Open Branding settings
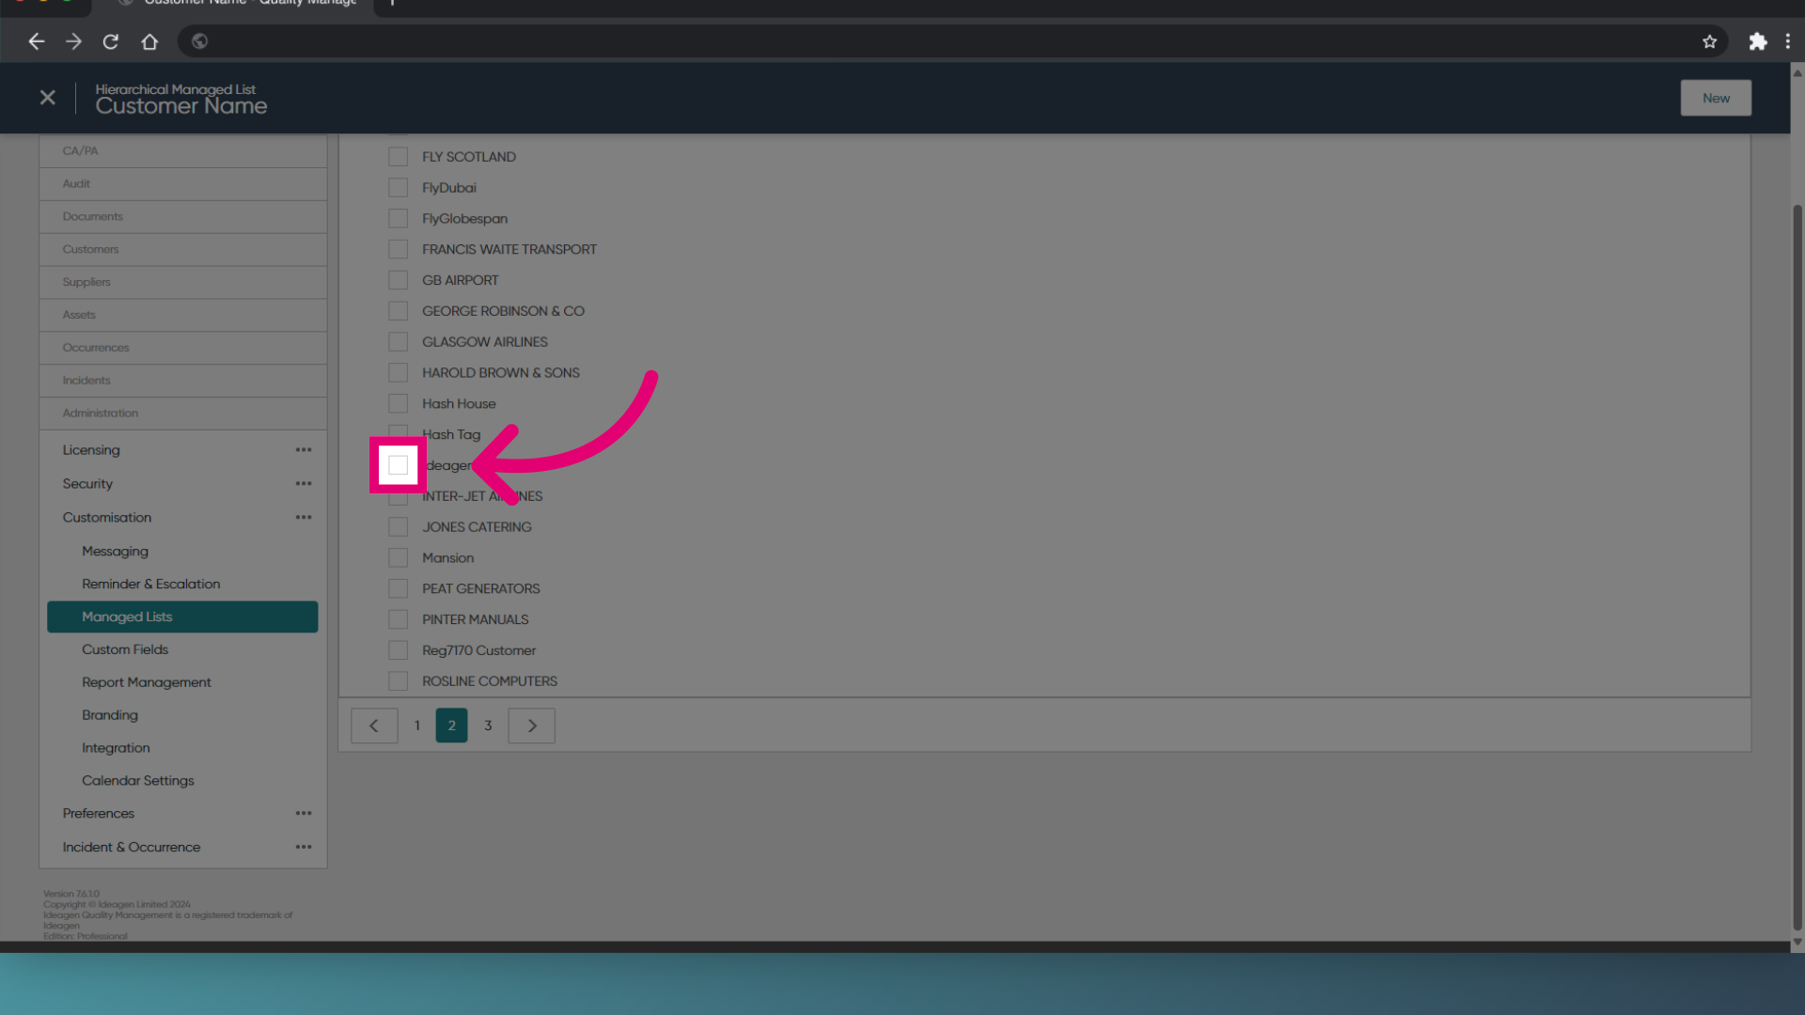The width and height of the screenshot is (1805, 1015). (x=110, y=716)
